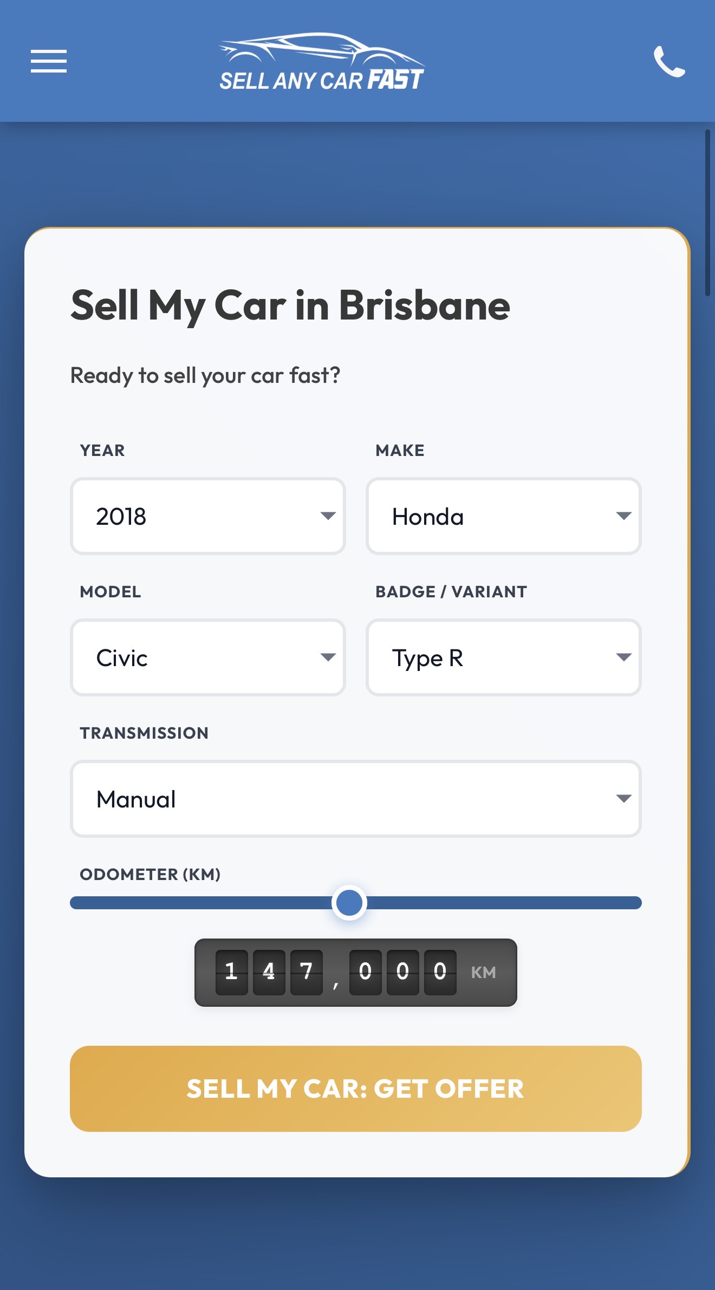Tap the phone call icon
Screen dimensions: 715x1290
pos(669,62)
